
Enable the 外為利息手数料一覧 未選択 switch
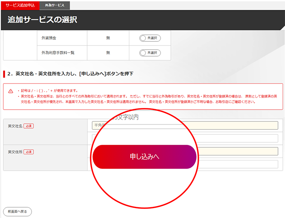click(150, 53)
